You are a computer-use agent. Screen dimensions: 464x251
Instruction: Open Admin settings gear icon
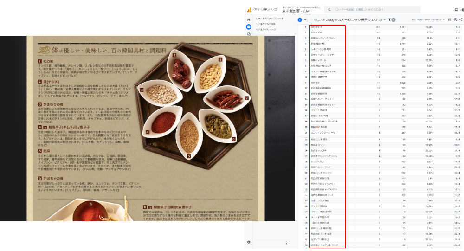[249, 242]
